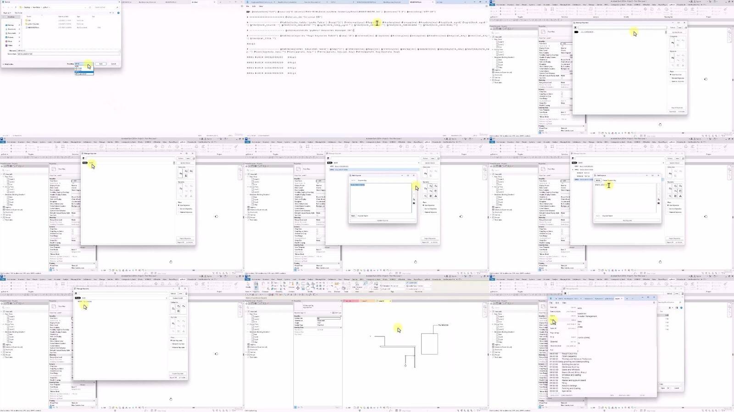734x412 pixels.
Task: Open Organize menu in Save dialog
Action: [7, 13]
